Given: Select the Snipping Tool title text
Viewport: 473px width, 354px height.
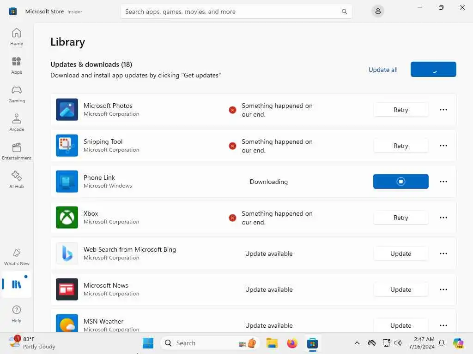Looking at the screenshot, I should (x=103, y=142).
